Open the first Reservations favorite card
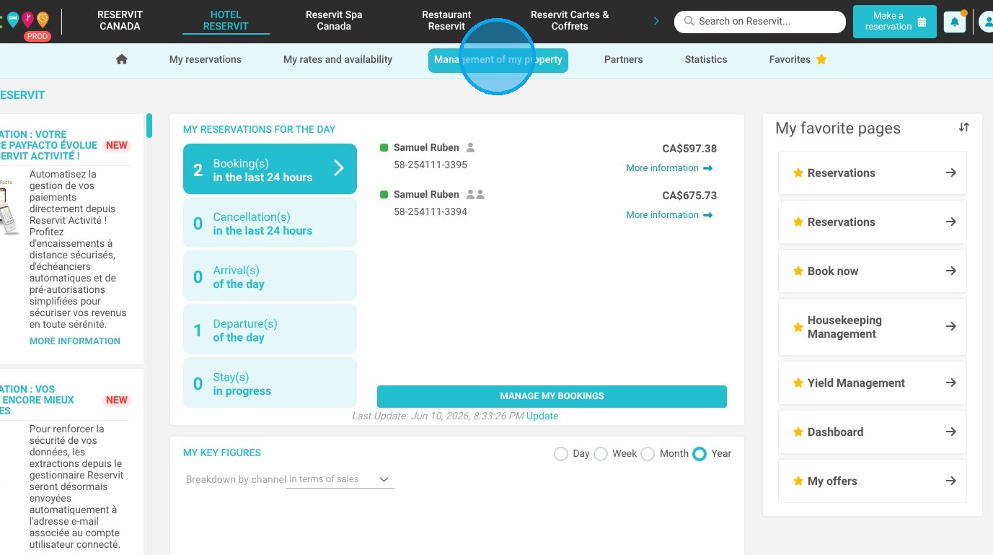Screen dimensions: 993x555 click(x=872, y=173)
